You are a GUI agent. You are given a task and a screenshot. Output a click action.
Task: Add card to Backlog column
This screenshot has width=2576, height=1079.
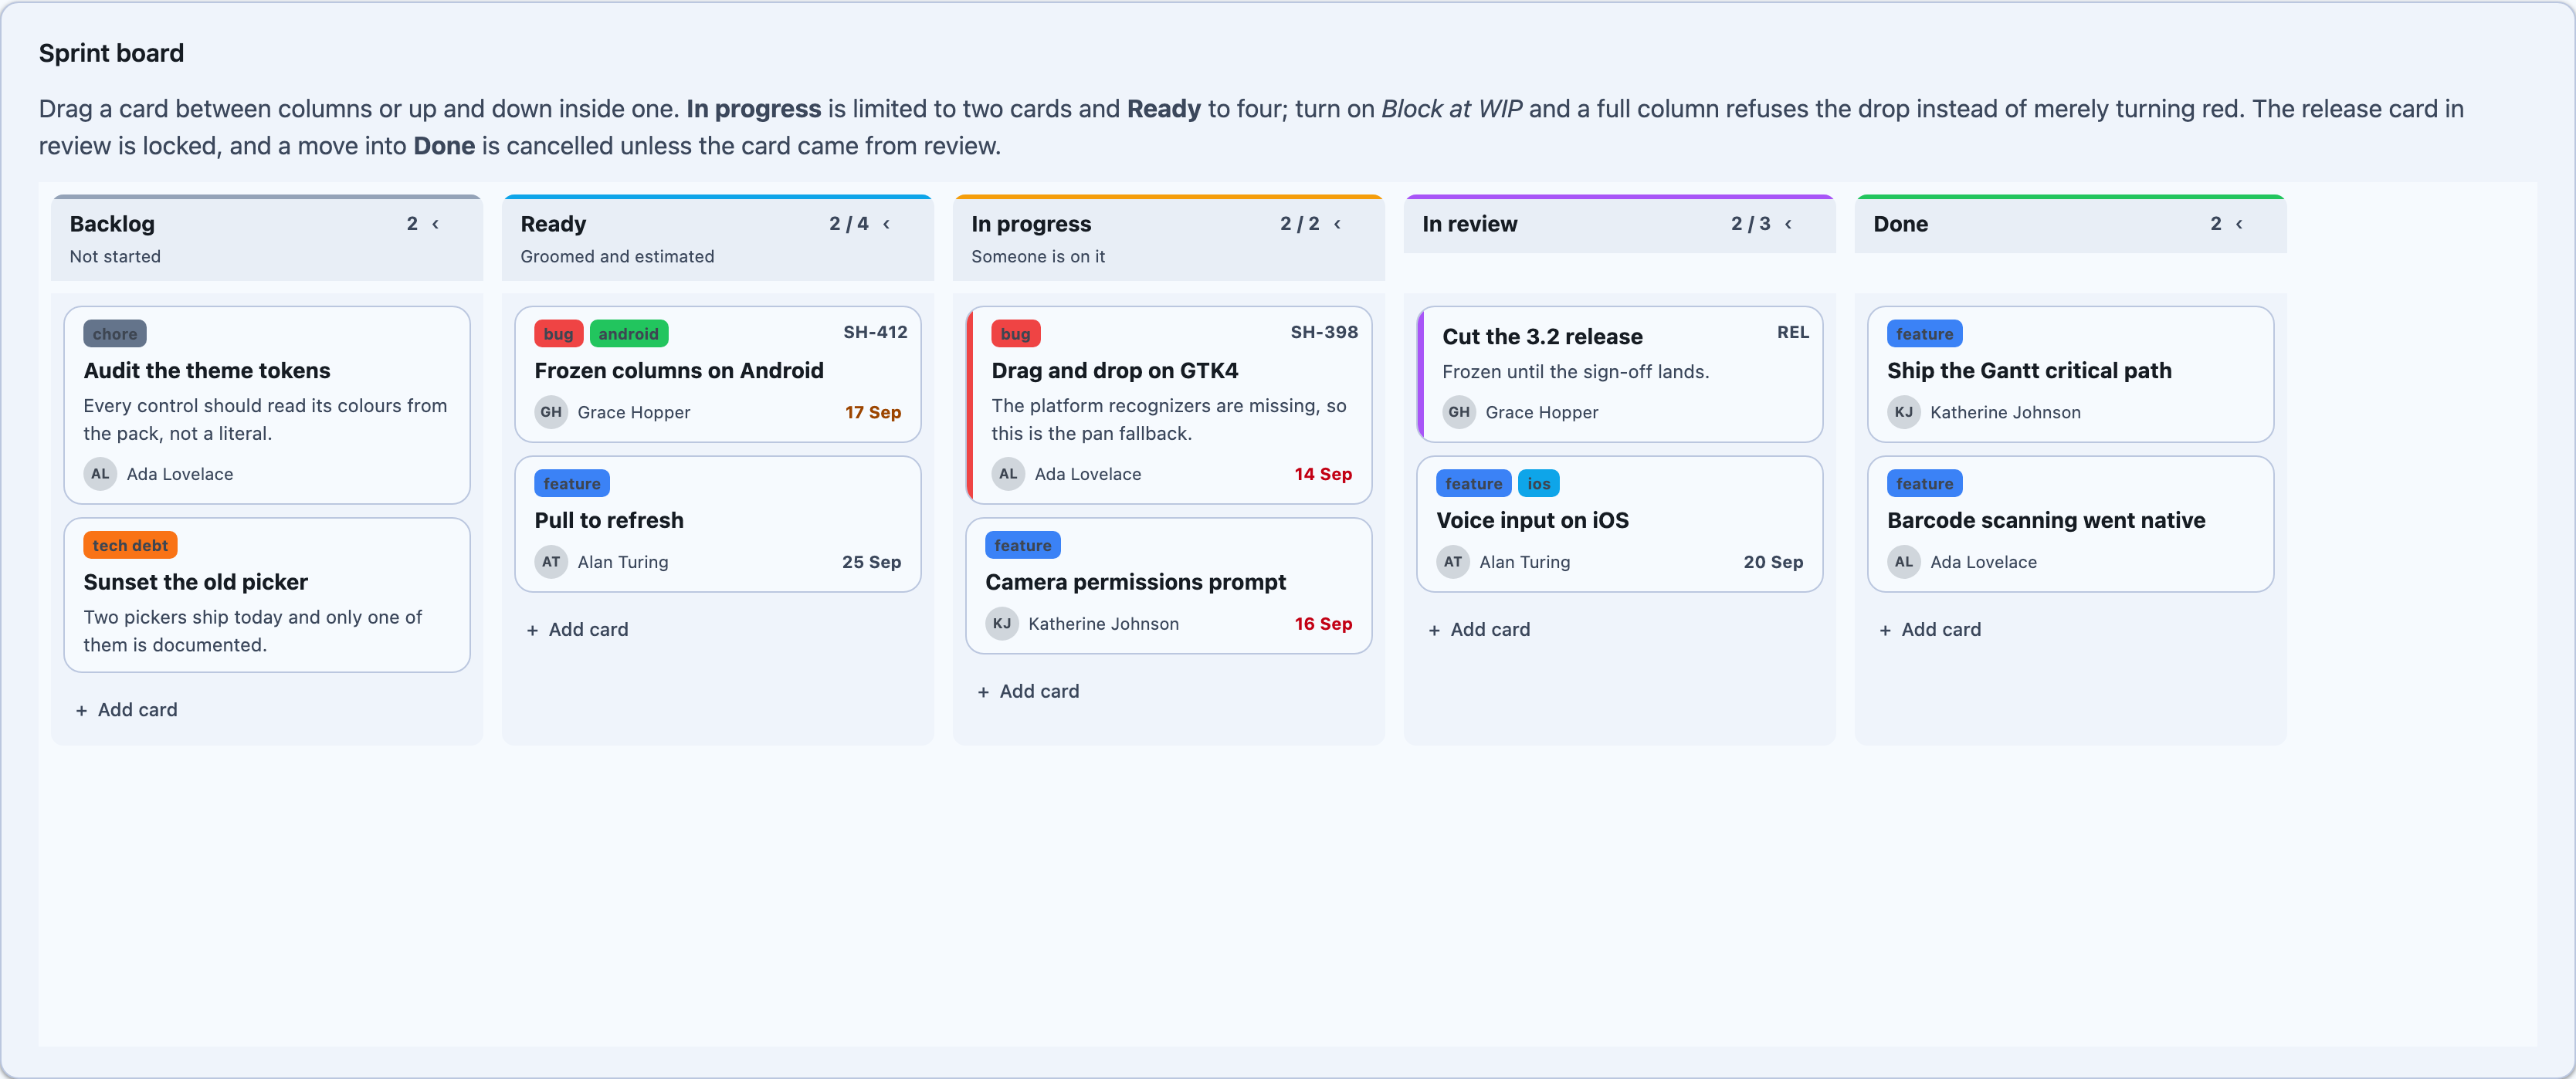[x=127, y=709]
